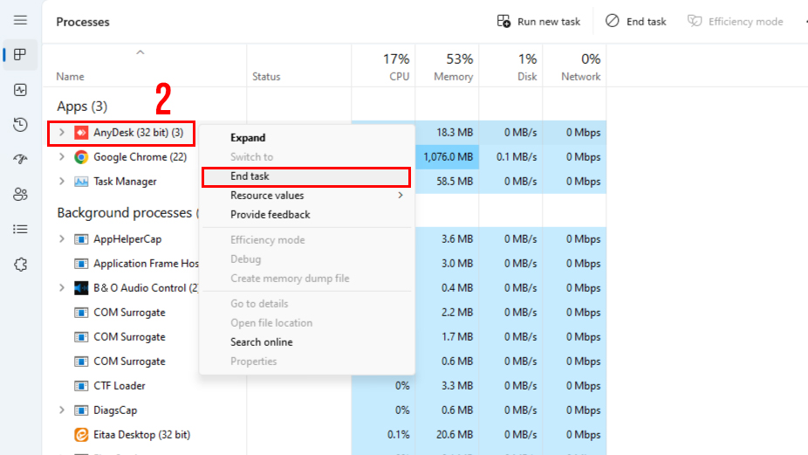This screenshot has height=455, width=808.
Task: Click the AppHelperCap process icon
Action: click(x=81, y=239)
